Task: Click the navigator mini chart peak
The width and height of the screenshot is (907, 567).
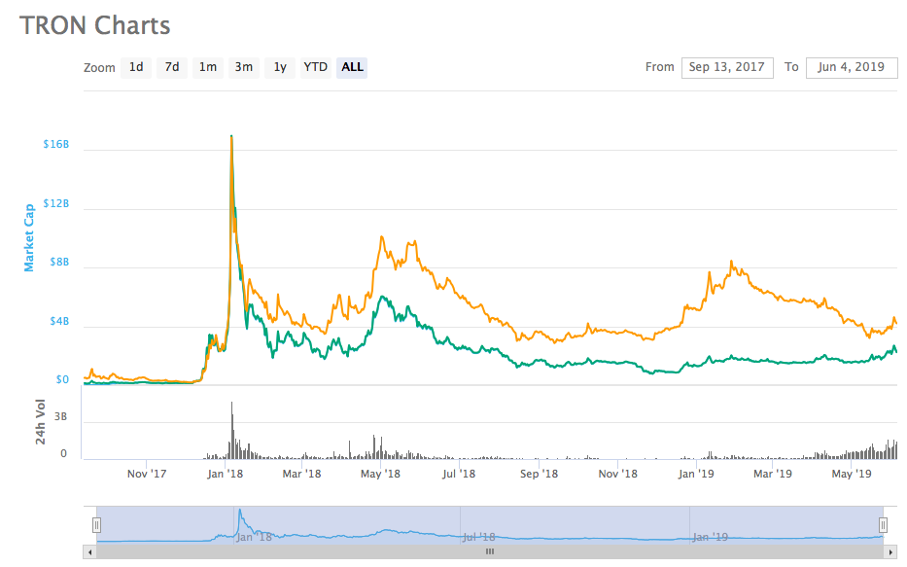Action: (x=239, y=511)
